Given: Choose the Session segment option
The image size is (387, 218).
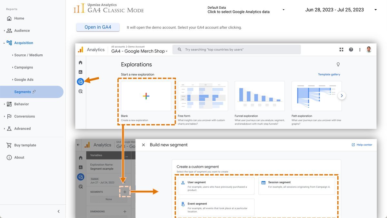Looking at the screenshot, I should coord(297,186).
